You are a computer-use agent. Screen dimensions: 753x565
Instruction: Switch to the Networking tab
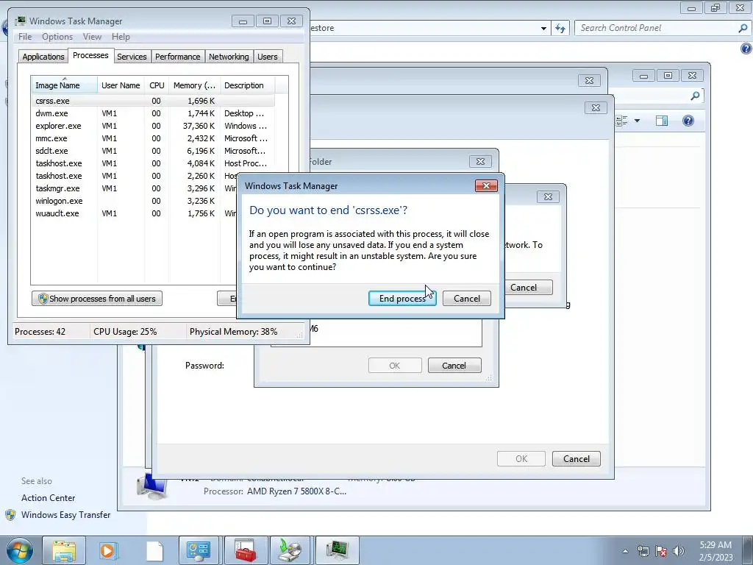point(229,57)
